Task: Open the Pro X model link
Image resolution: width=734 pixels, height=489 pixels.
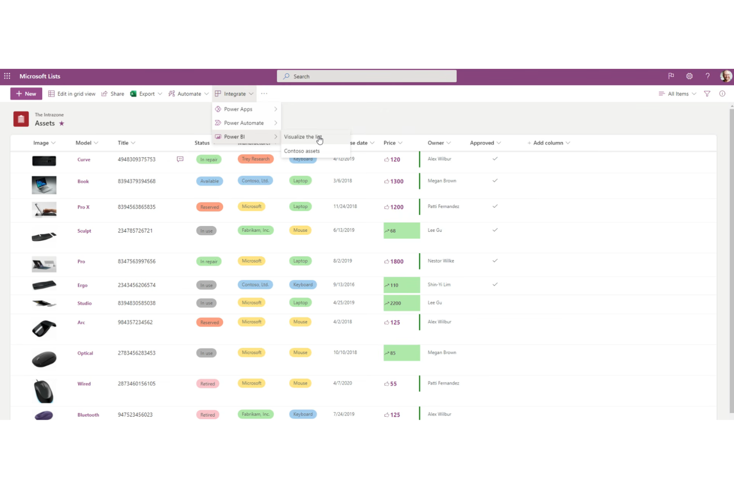Action: [x=83, y=207]
